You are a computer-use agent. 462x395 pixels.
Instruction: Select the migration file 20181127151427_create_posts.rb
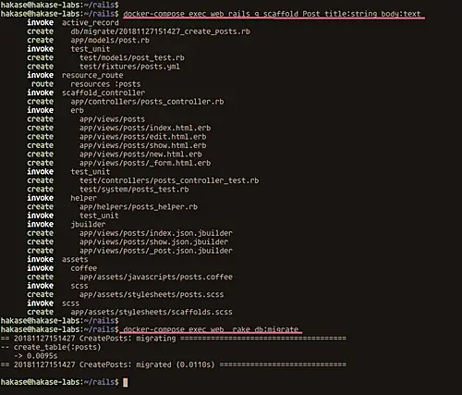160,31
